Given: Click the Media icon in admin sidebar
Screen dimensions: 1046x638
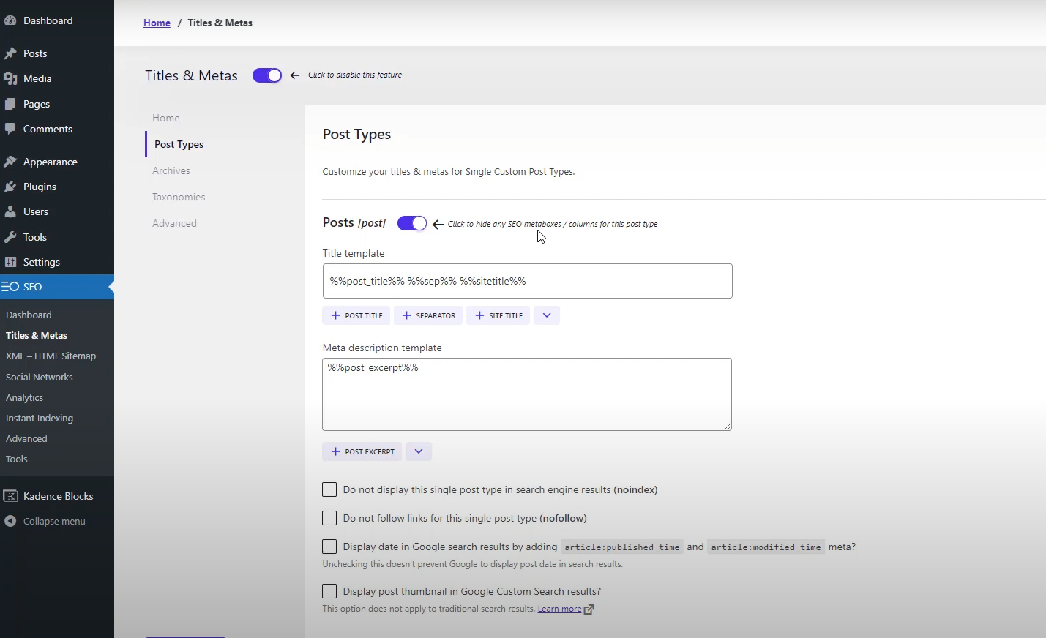Looking at the screenshot, I should [10, 78].
